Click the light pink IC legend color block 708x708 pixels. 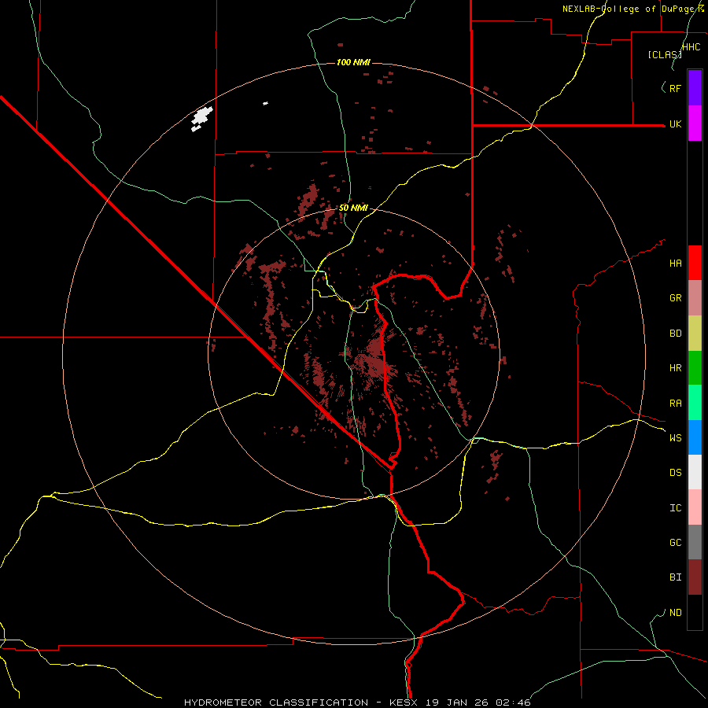coord(695,507)
